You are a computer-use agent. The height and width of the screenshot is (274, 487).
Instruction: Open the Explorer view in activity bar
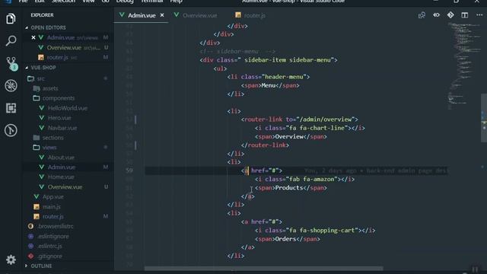(x=11, y=18)
